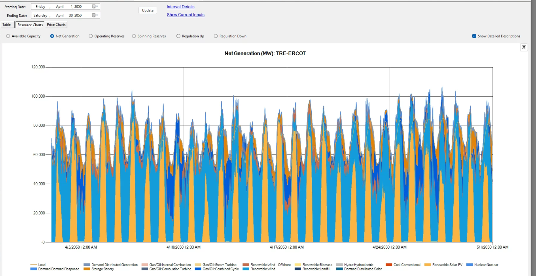Open the Ending Date calendar dropdown
Screen dimensions: 536x276
coord(95,15)
